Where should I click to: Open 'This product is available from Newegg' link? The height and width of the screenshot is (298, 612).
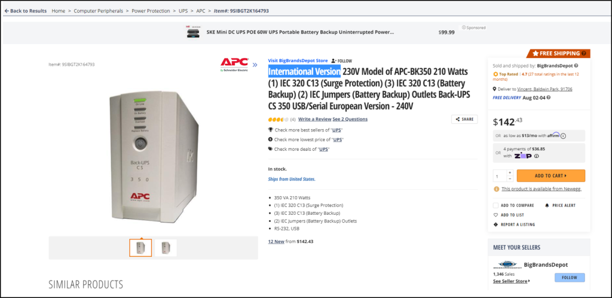(541, 189)
